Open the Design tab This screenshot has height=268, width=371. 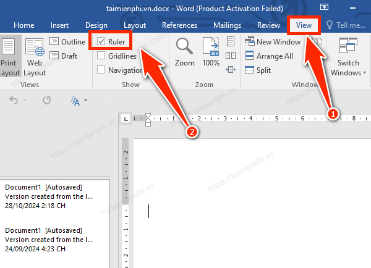tap(96, 25)
